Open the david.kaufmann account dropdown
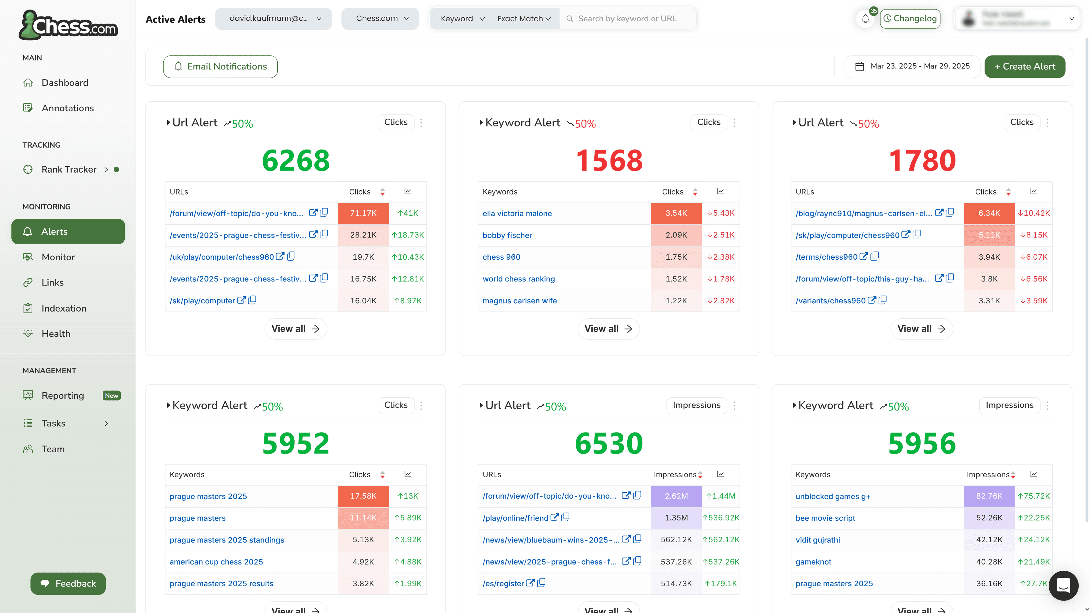Image resolution: width=1091 pixels, height=613 pixels. pos(273,19)
